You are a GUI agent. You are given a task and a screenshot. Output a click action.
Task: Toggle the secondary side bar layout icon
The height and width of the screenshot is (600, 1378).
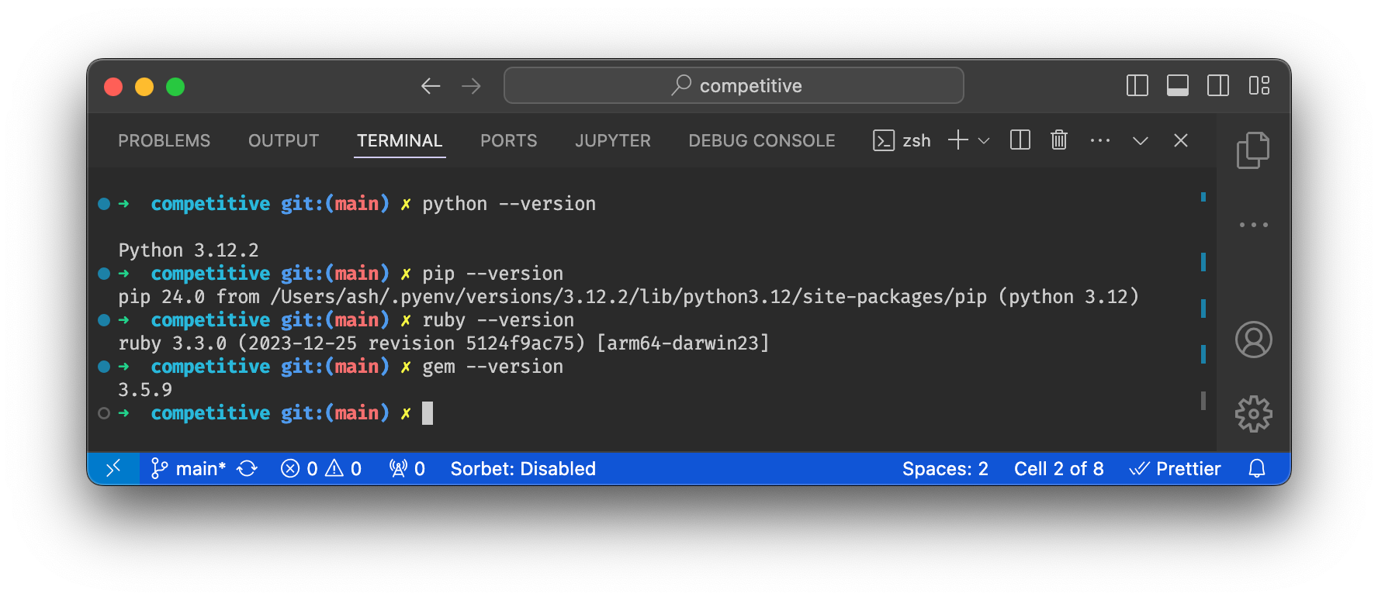pyautogui.click(x=1217, y=85)
